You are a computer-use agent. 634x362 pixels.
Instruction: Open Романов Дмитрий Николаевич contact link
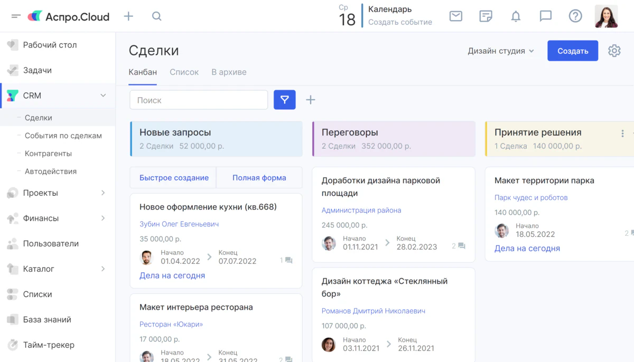(374, 311)
